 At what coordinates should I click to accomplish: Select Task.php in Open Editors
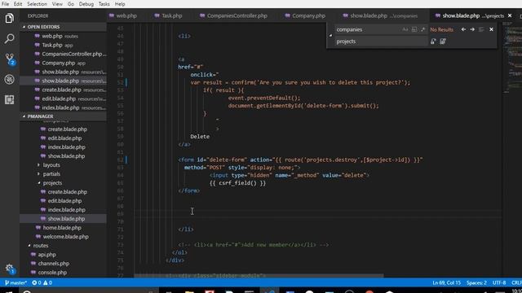64,46
